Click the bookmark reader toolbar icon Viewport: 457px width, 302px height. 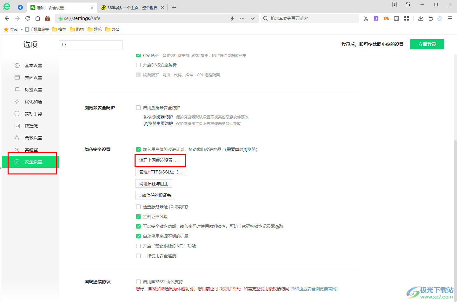396,18
